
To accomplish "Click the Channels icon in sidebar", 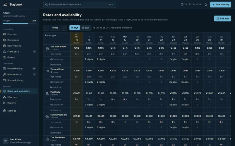I will click(4, 97).
